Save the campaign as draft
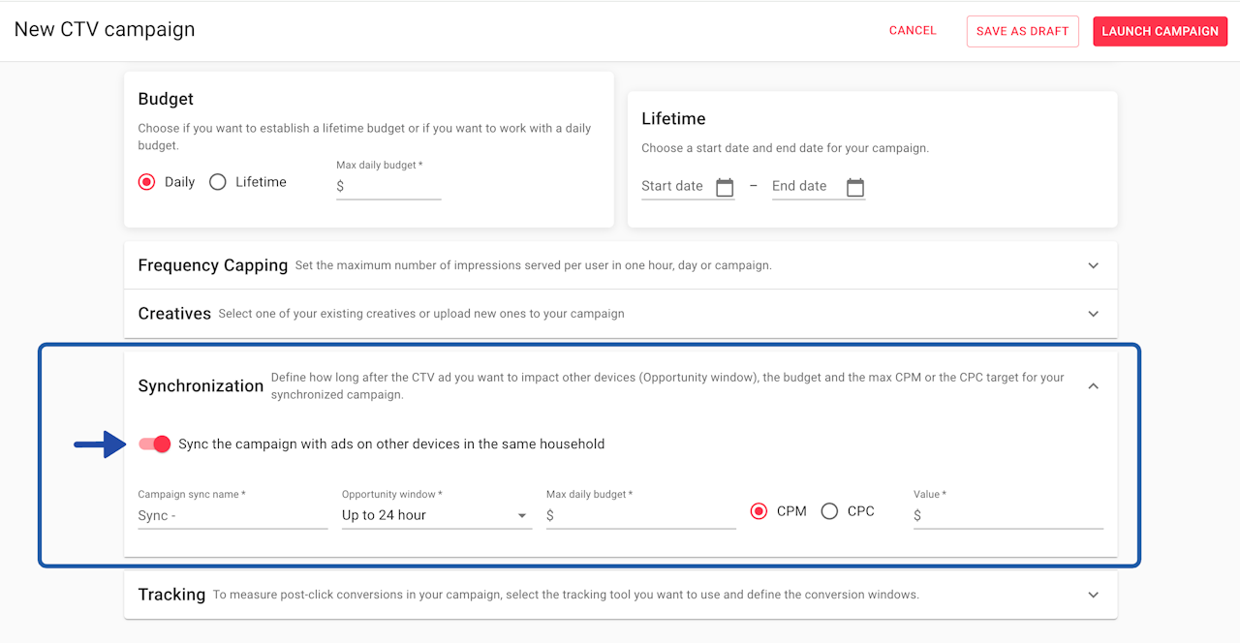 pyautogui.click(x=1022, y=31)
